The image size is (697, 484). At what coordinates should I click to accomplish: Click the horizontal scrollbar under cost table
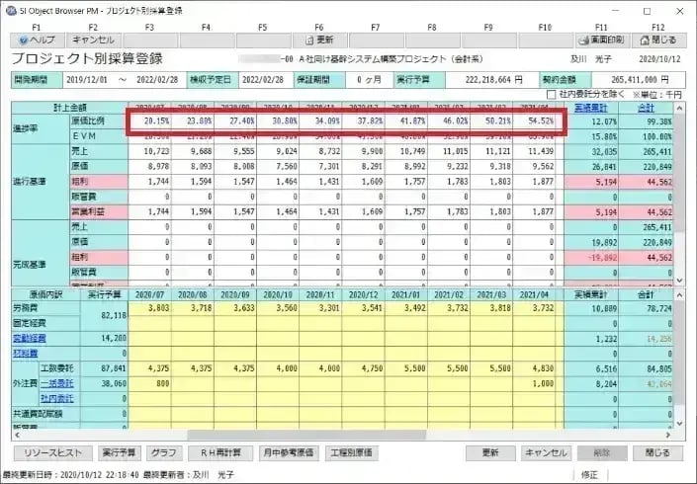297,433
